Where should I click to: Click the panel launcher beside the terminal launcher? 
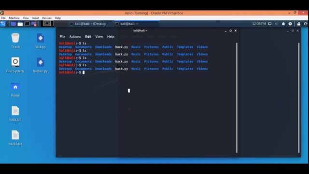(34, 24)
